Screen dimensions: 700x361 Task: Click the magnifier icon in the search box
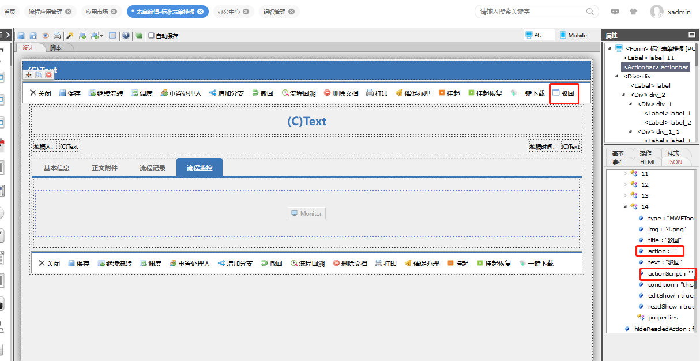(590, 12)
